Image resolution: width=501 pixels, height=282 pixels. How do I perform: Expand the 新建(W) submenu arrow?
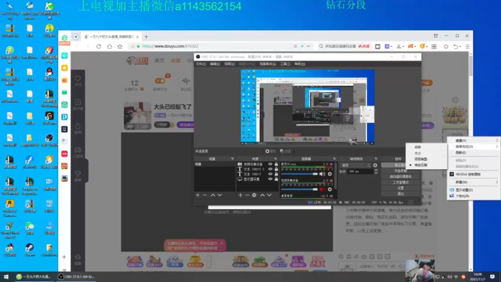[497, 182]
